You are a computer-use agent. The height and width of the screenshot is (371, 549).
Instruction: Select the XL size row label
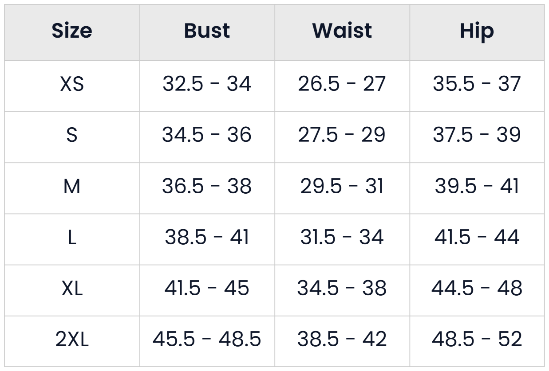click(72, 289)
